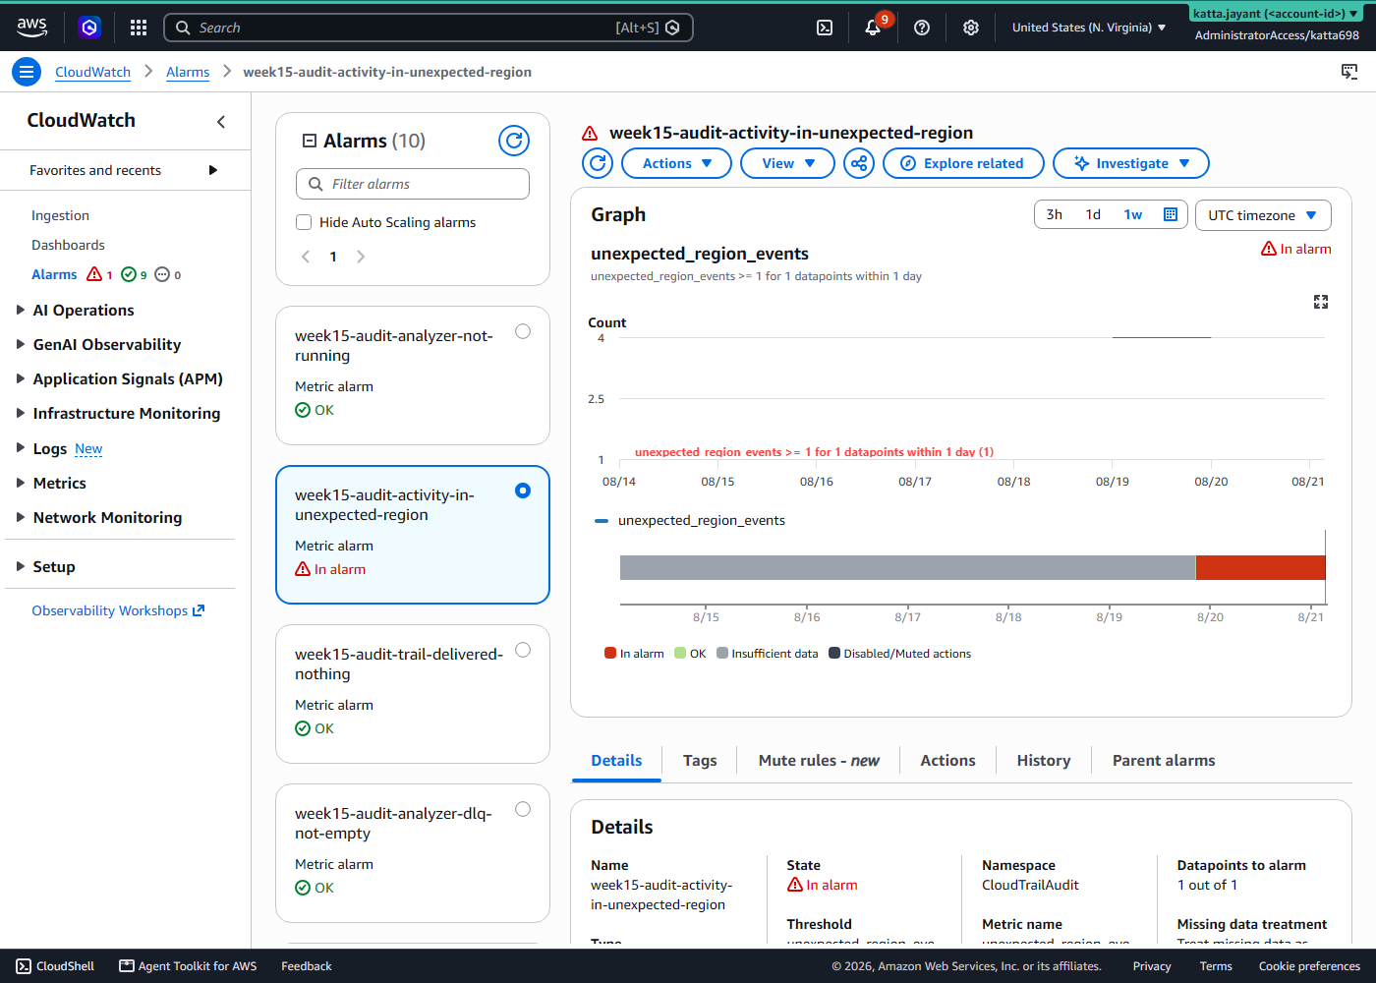Toggle the unexpected_region_events legend series

690,521
